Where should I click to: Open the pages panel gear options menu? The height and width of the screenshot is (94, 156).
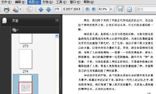pyautogui.click(x=15, y=30)
